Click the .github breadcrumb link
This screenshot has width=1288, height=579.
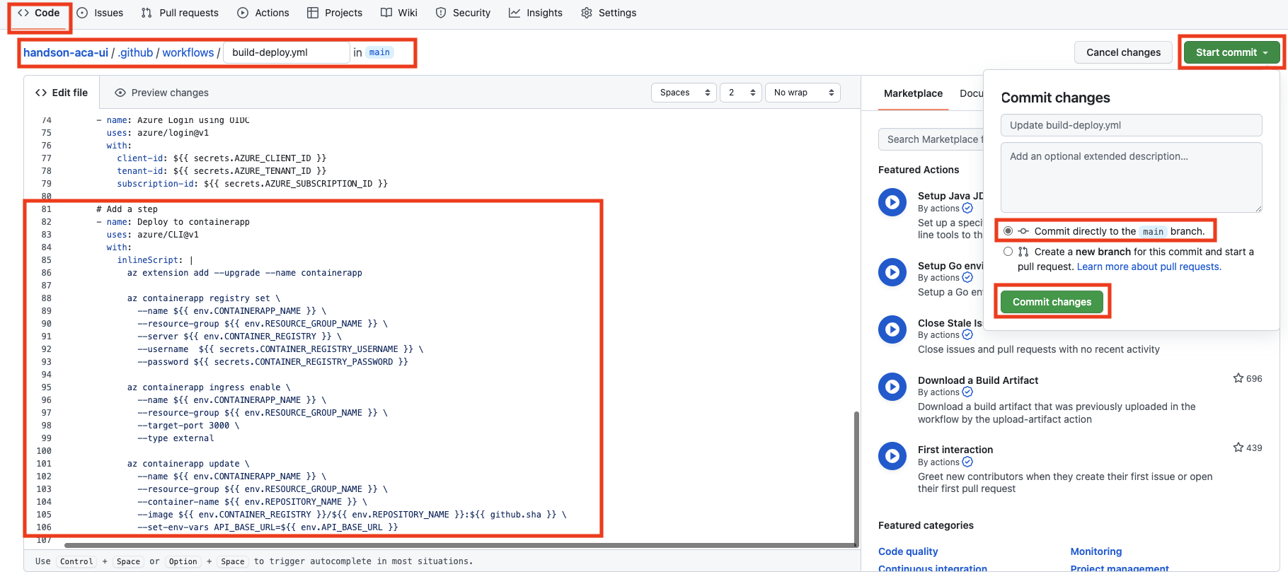coord(135,52)
